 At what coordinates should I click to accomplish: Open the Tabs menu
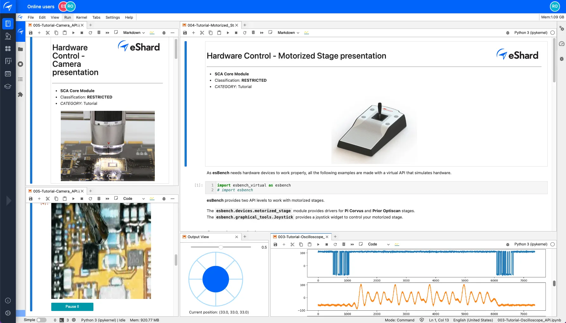pyautogui.click(x=96, y=17)
